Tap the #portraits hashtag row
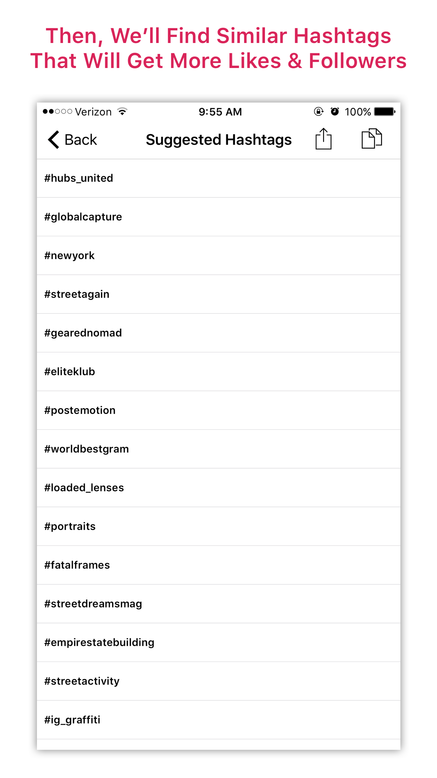The image size is (437, 778). [x=218, y=526]
